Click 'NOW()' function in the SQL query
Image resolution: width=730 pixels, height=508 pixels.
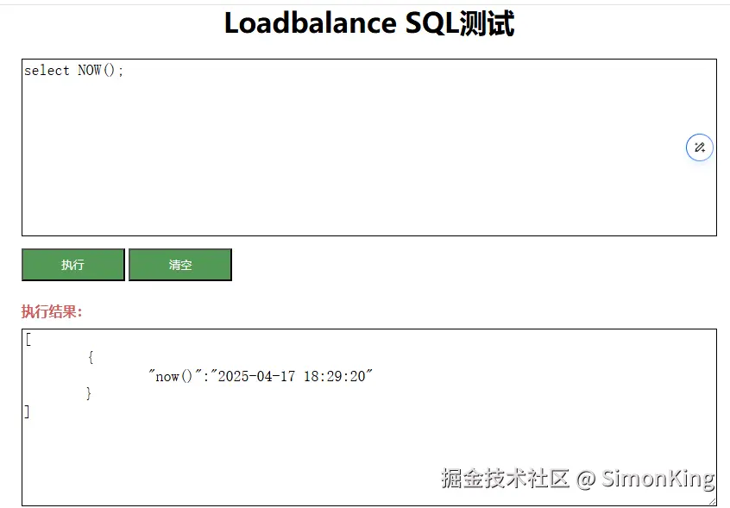coord(98,71)
